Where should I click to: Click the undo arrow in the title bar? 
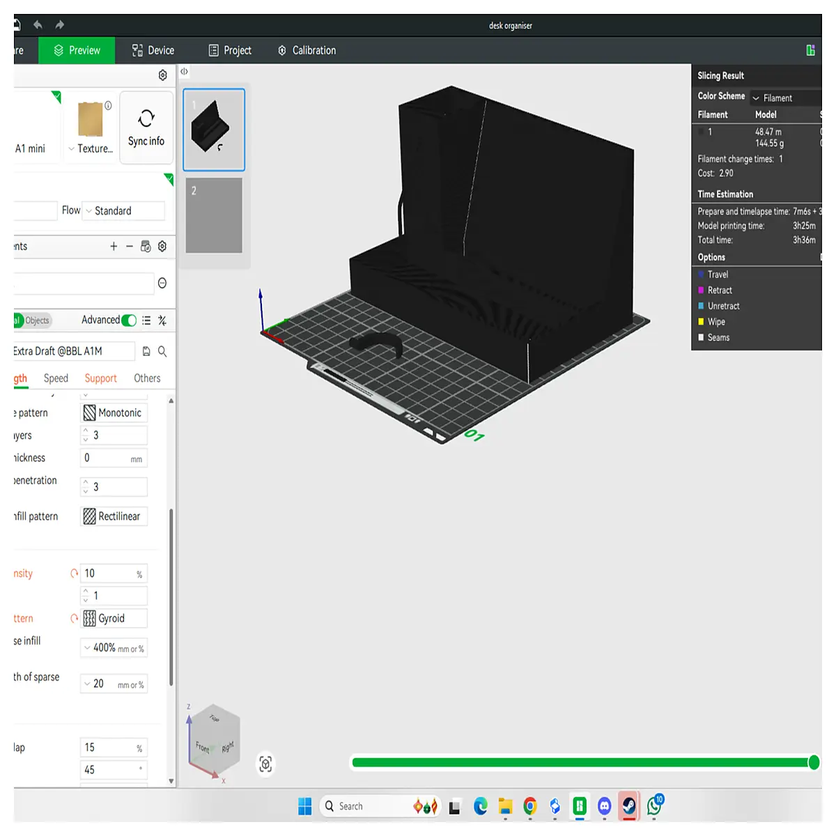point(38,25)
